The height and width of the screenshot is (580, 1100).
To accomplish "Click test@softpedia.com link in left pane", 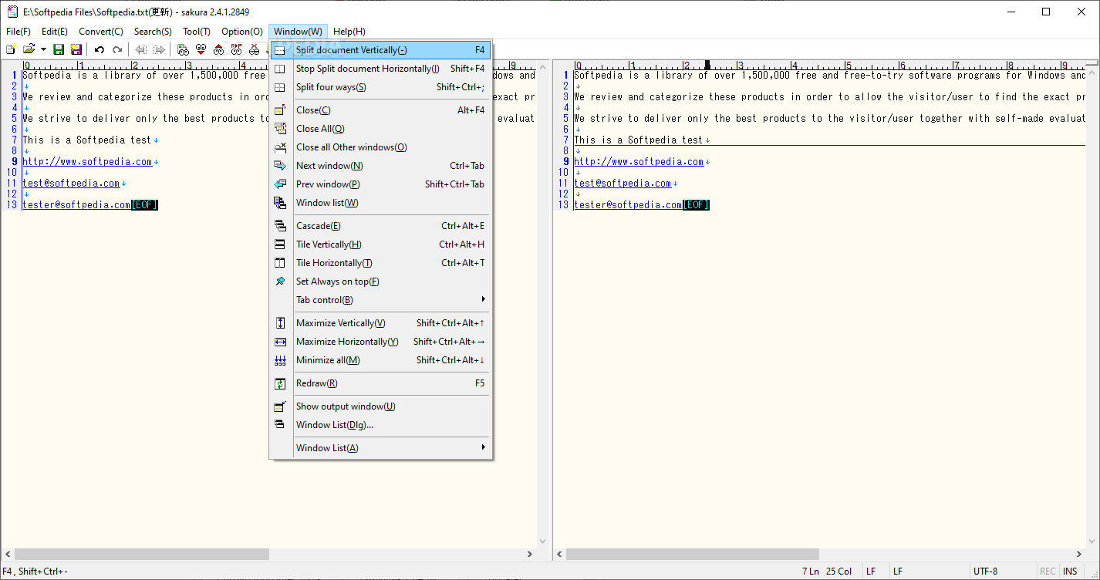I will click(71, 184).
